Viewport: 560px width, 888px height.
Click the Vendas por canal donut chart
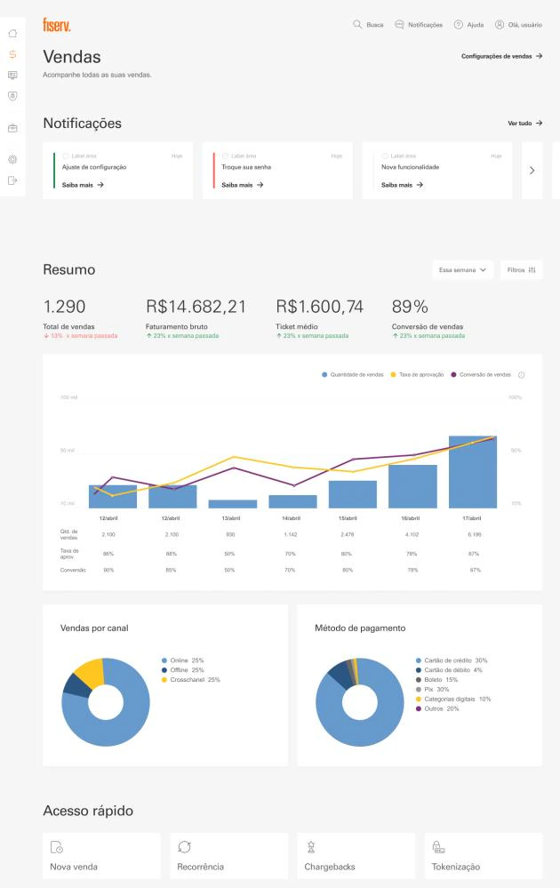pos(106,702)
